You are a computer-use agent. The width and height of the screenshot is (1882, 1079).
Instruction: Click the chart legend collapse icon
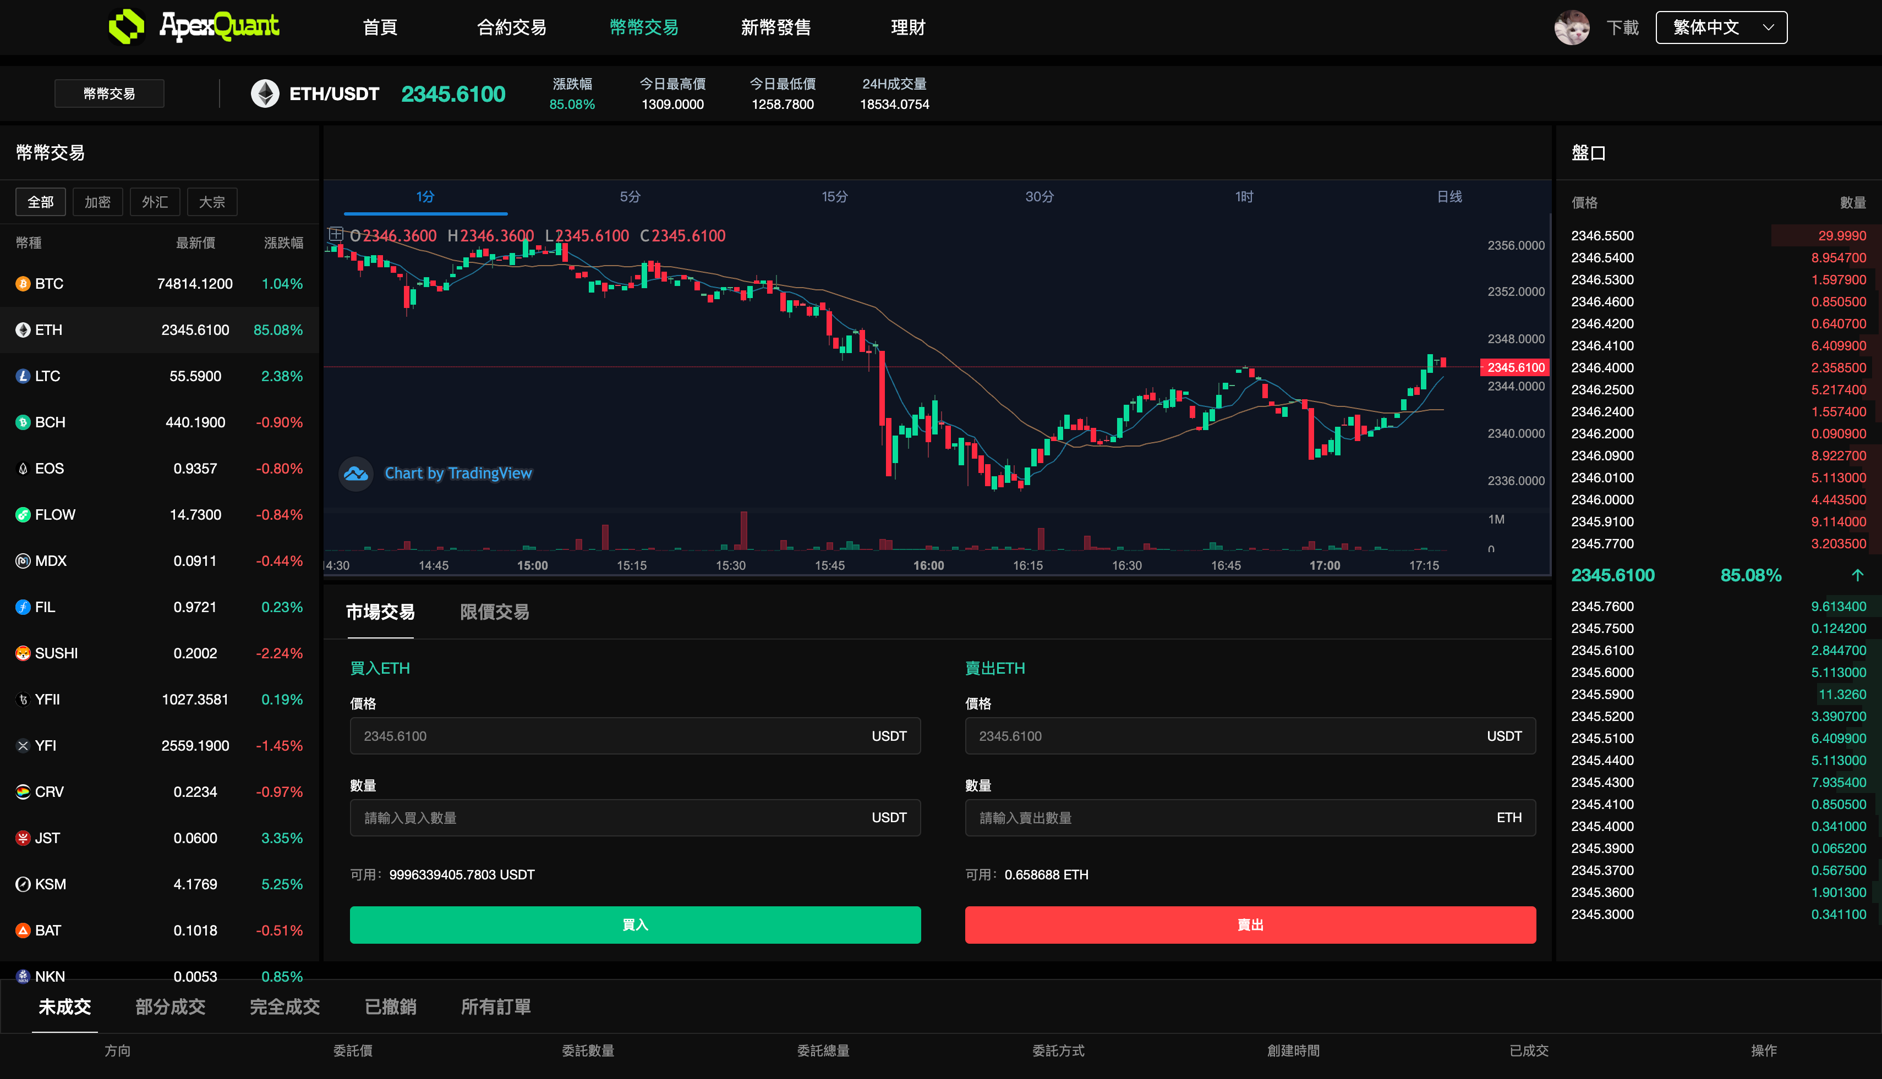coord(336,235)
